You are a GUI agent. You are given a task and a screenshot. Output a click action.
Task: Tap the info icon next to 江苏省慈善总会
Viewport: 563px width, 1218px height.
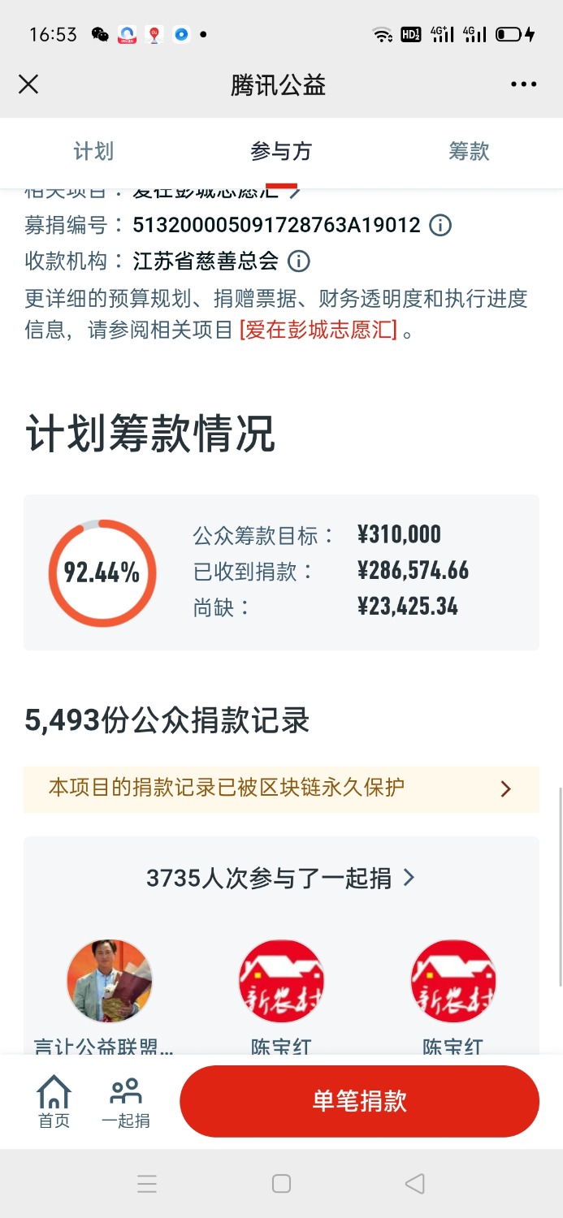point(299,261)
